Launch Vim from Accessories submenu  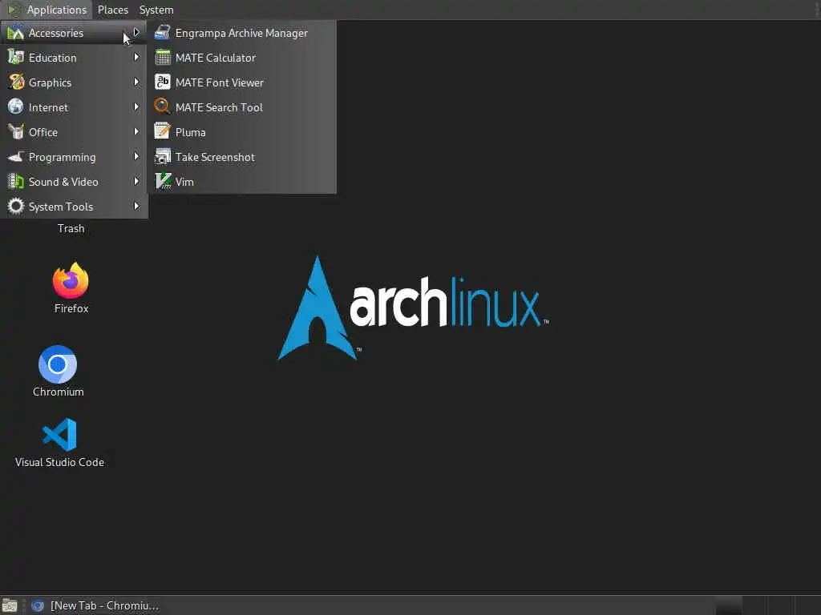tap(241, 182)
